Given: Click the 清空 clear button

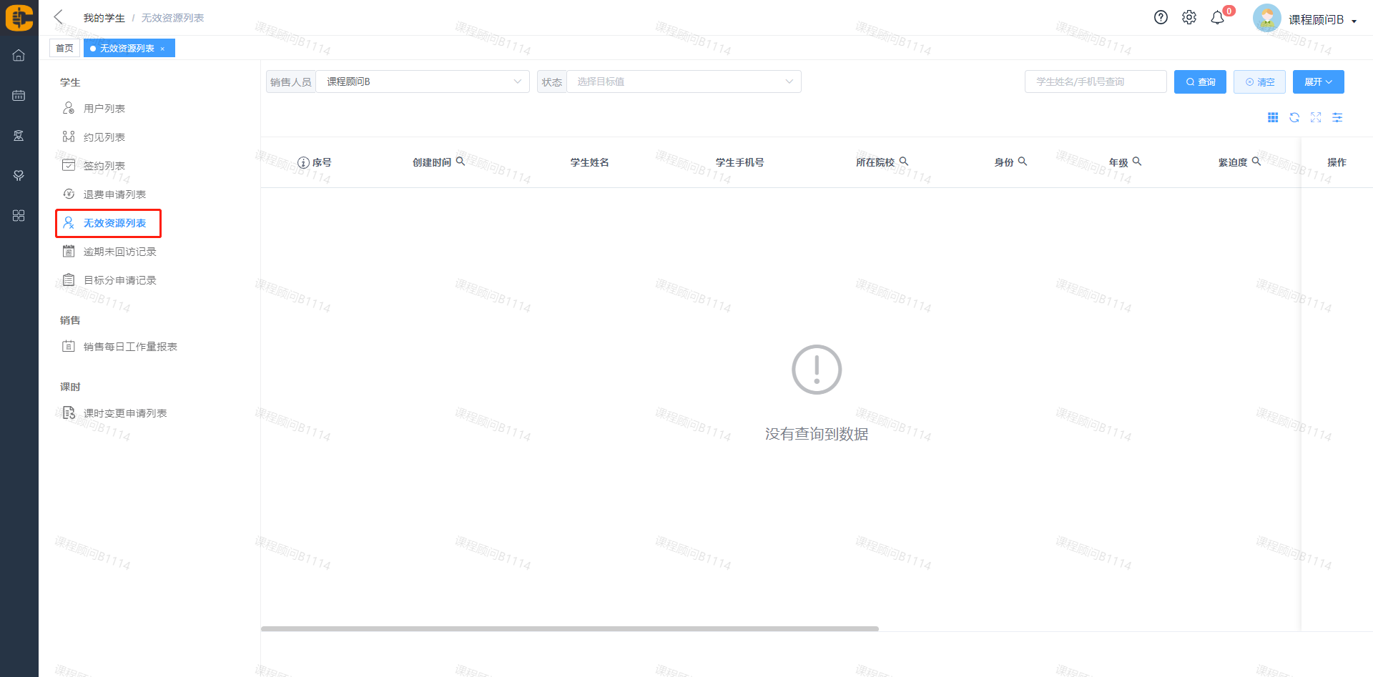Looking at the screenshot, I should point(1259,82).
